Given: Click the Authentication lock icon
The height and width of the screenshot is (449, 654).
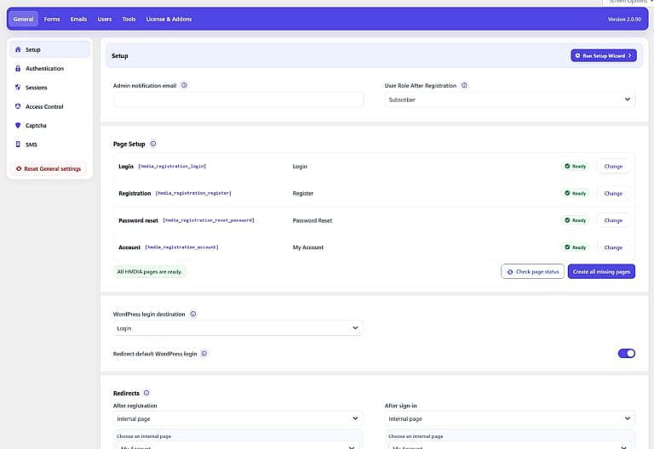Looking at the screenshot, I should (x=18, y=68).
